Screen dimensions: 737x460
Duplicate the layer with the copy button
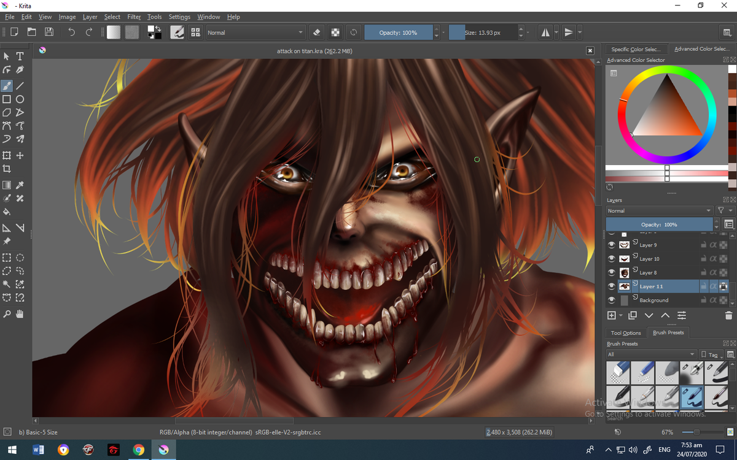[x=633, y=315]
